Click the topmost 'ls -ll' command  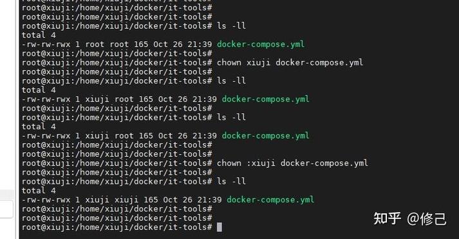pos(231,26)
